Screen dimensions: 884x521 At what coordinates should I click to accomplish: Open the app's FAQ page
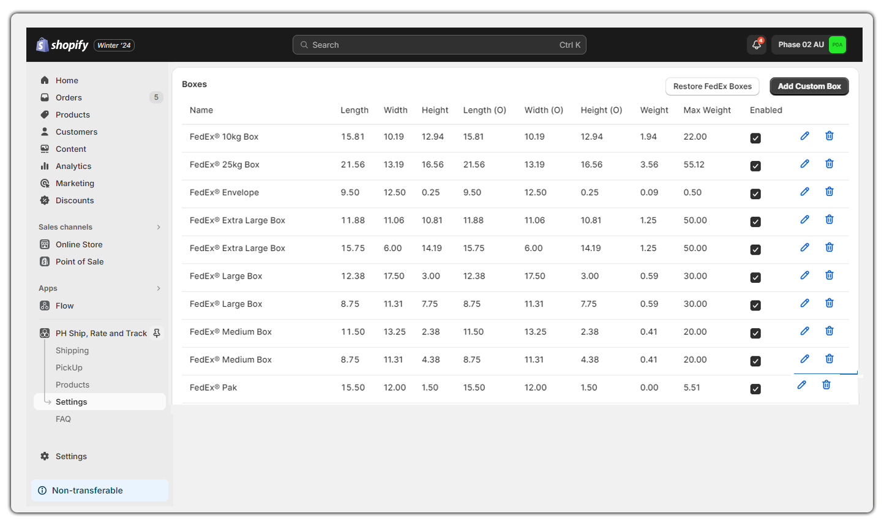pyautogui.click(x=63, y=419)
